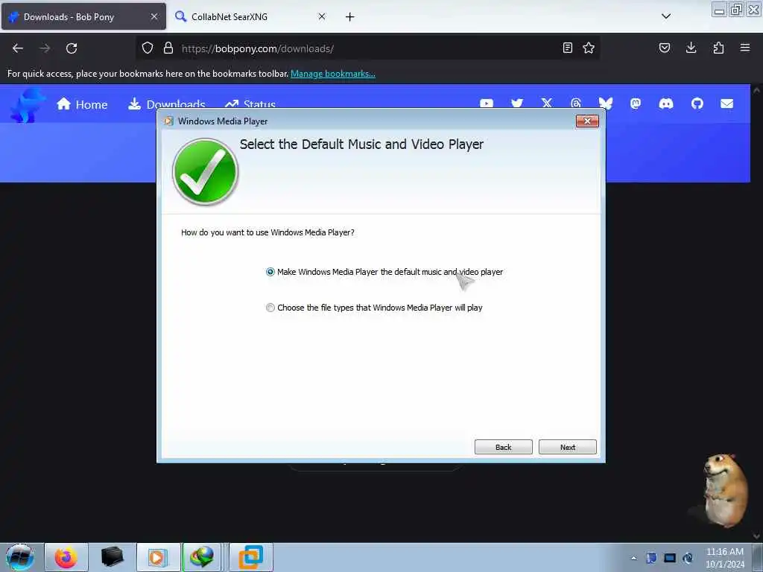Open the Home menu item on Bob Pony site
The image size is (763, 572).
[x=82, y=104]
